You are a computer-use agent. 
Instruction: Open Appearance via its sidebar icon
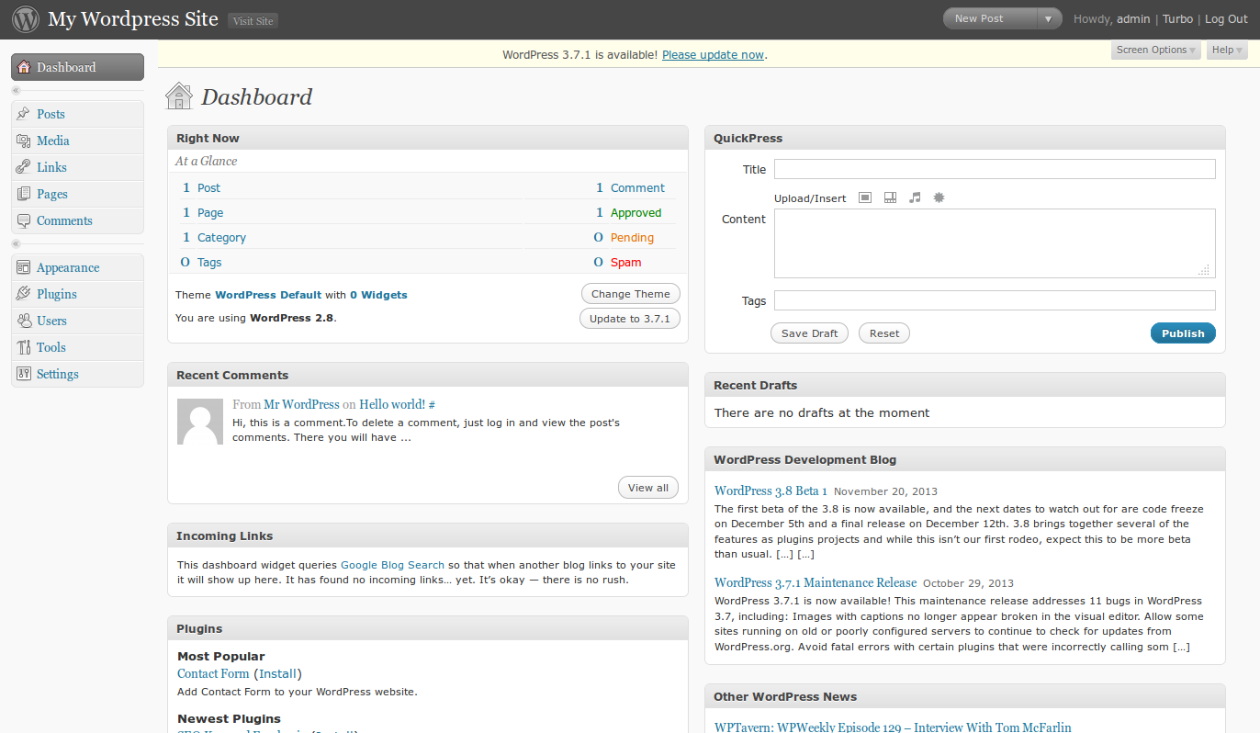click(24, 267)
